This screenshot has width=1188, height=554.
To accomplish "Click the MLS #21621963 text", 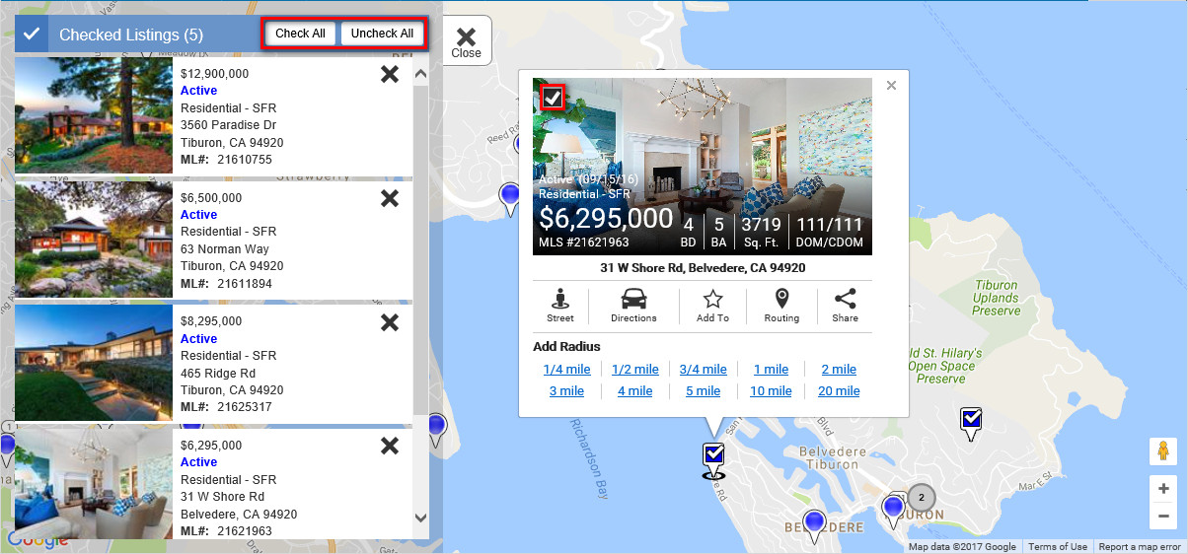I will coord(584,242).
